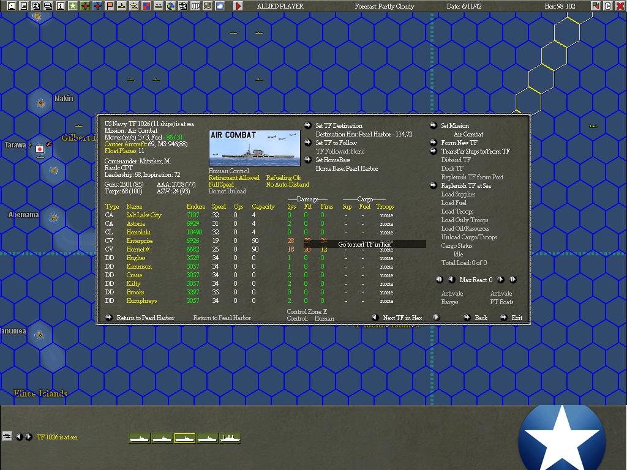Screen dimensions: 627x470
Task: Select ship Honolulu in list
Action: tap(138, 232)
